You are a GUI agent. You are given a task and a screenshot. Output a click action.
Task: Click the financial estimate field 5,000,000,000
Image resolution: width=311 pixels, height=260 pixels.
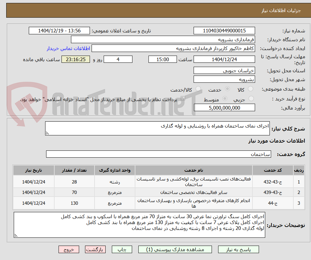(x=224, y=108)
